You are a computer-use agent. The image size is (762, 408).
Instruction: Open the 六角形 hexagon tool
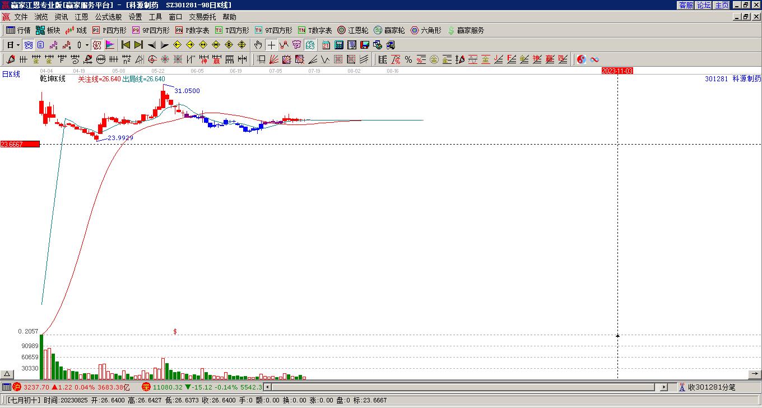[426, 30]
